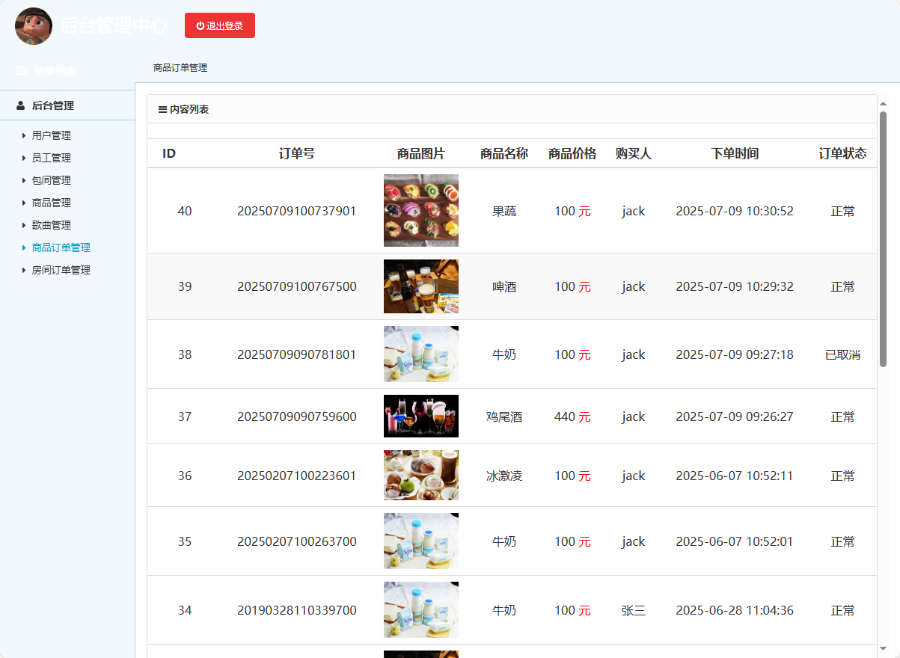Open 房间订单管理 in the sidebar
900x658 pixels.
tap(61, 270)
